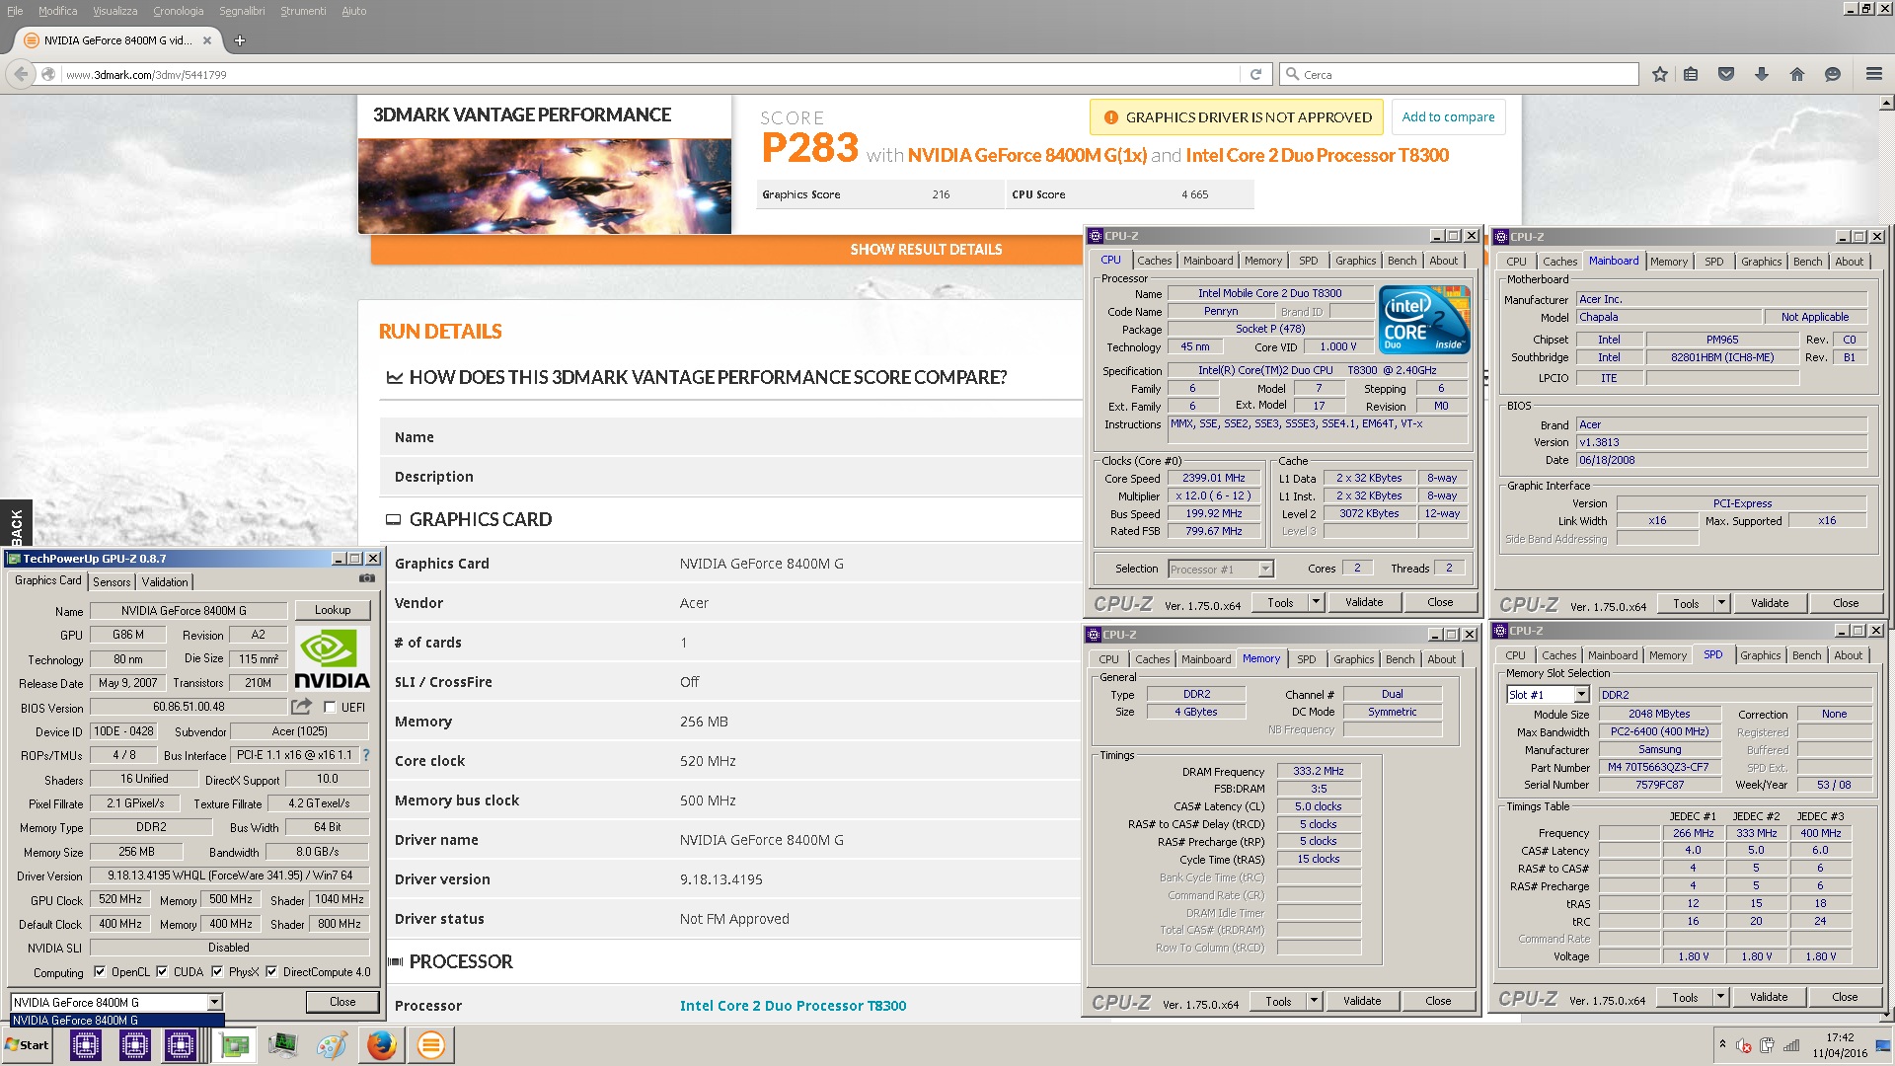Viewport: 1895px width, 1066px height.
Task: Toggle the OpenCL checkbox
Action: pyautogui.click(x=99, y=972)
